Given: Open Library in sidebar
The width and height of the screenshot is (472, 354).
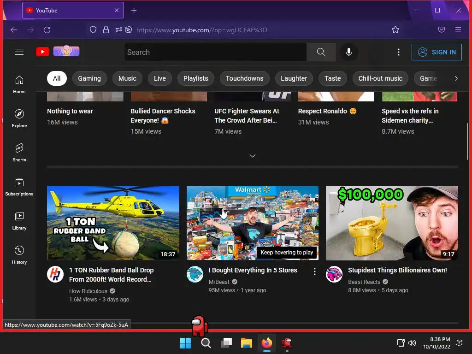Looking at the screenshot, I should 19,221.
